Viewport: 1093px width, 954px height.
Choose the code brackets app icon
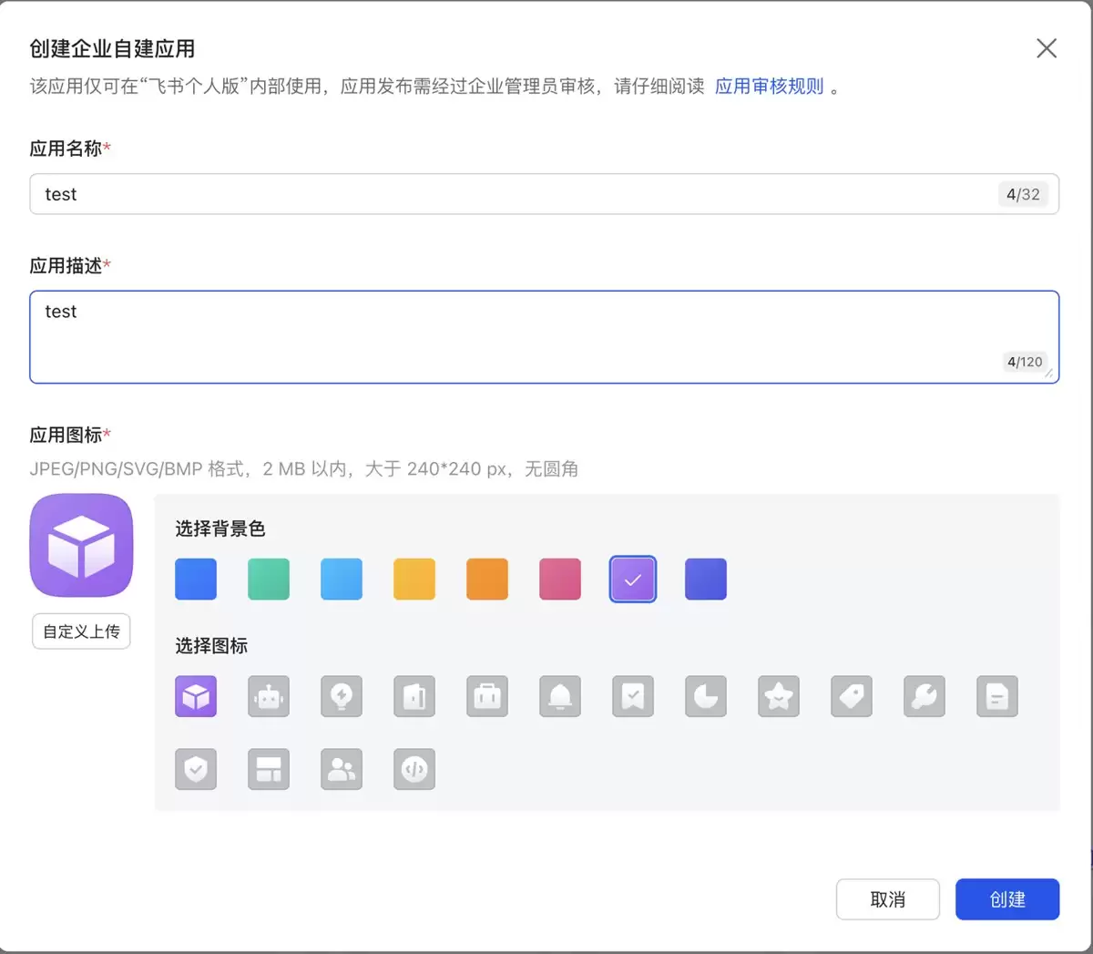point(414,770)
